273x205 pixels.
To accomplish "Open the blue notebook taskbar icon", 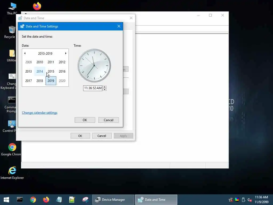I will pyautogui.click(x=59, y=200).
